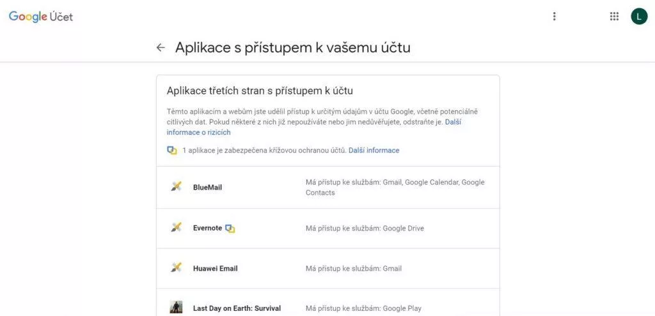Open the Google apps grid launcher
Screen dimensions: 655x316
click(613, 16)
